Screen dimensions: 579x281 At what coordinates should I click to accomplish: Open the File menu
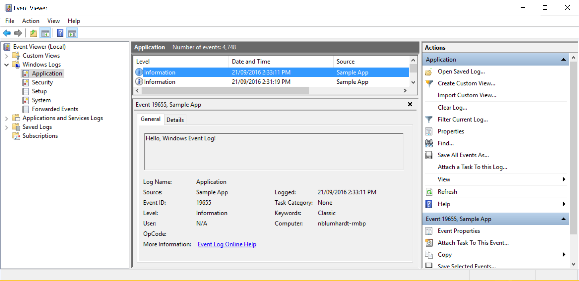(10, 21)
